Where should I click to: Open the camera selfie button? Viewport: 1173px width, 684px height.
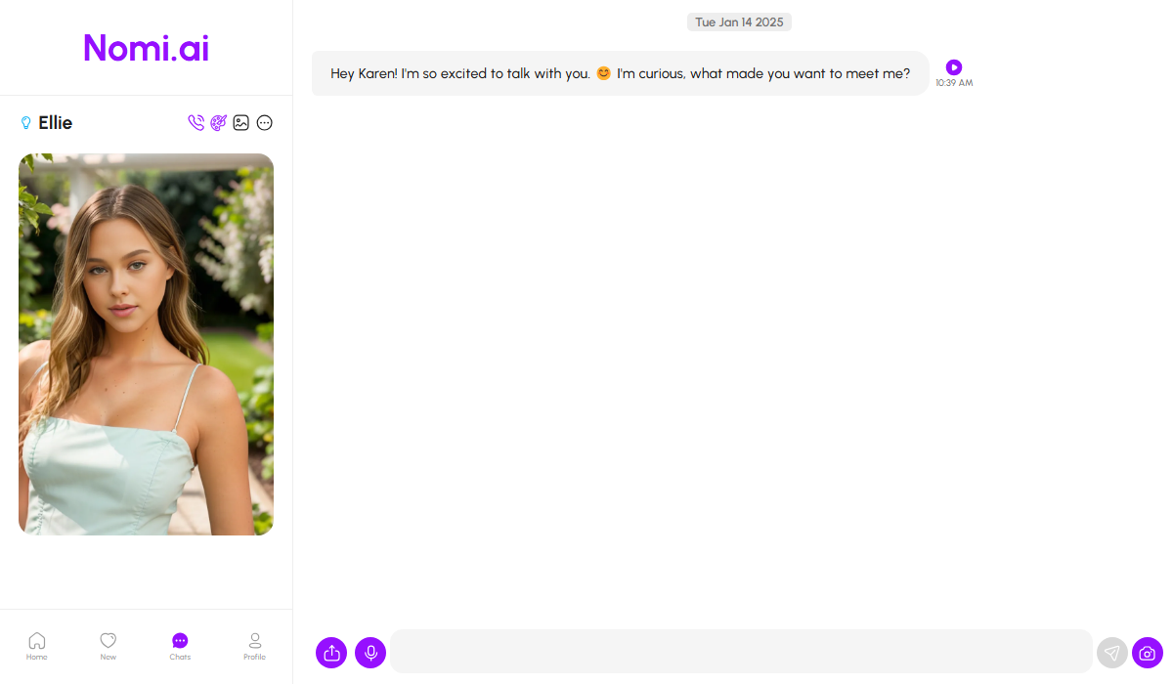point(1148,653)
